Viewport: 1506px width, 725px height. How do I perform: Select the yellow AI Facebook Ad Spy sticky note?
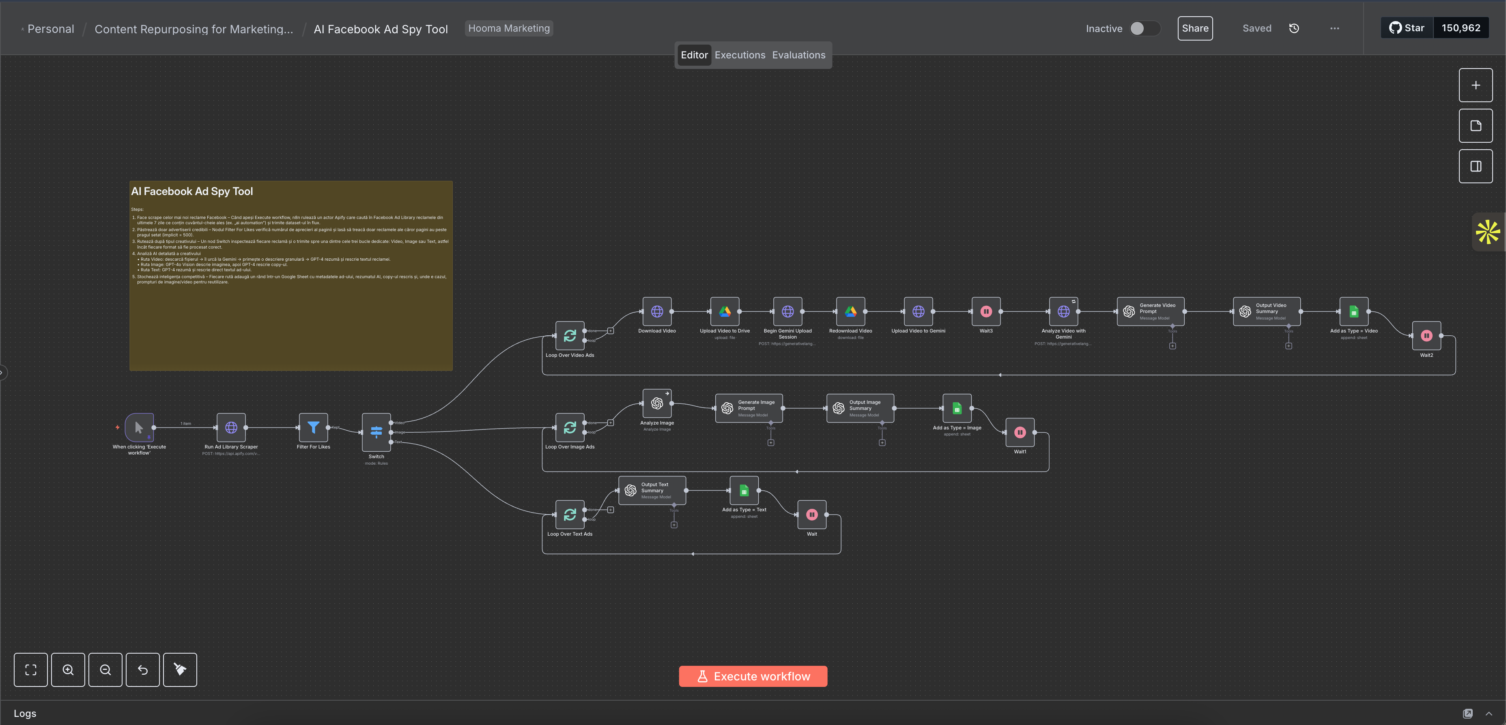[x=290, y=327]
